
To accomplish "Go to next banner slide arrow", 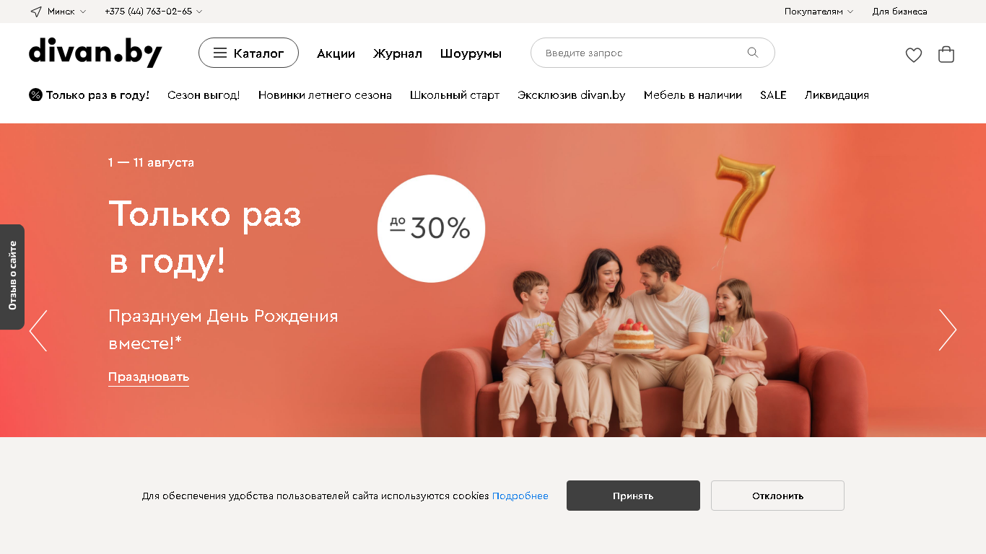I will pyautogui.click(x=948, y=330).
